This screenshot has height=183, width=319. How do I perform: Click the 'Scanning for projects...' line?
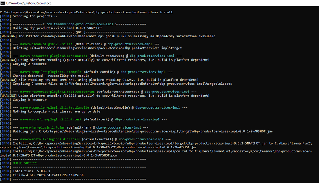pyautogui.click(x=35, y=16)
